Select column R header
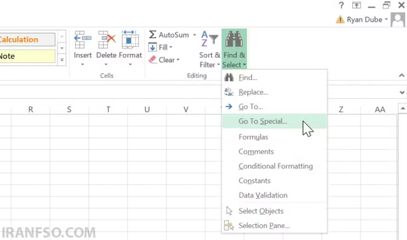This screenshot has height=240, width=407. (31, 109)
